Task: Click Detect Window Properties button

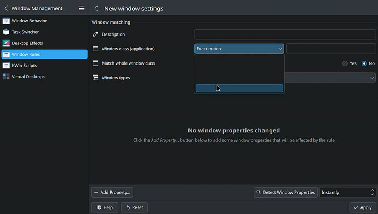Action: point(285,192)
